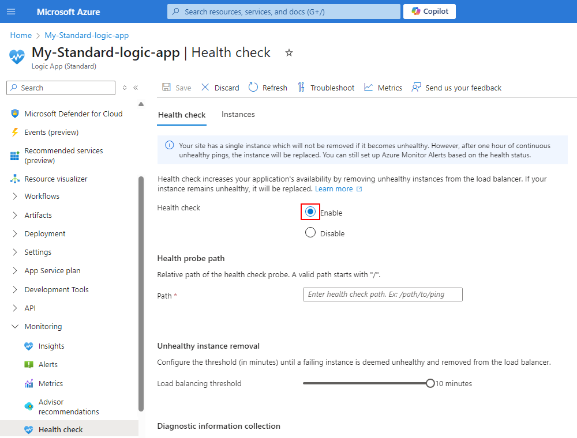The height and width of the screenshot is (438, 577).
Task: Open Advisor recommendations
Action: [x=69, y=407]
